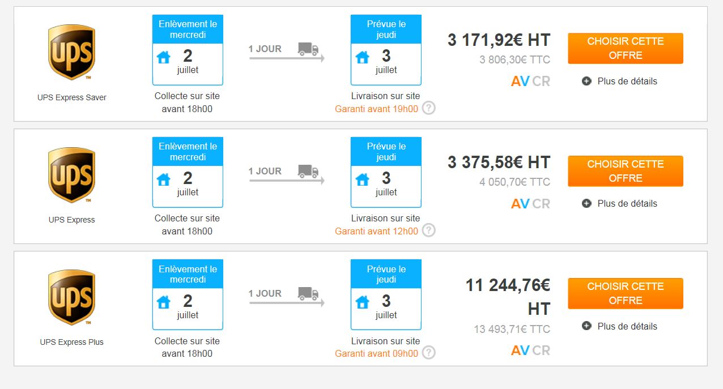Choose the 3 375,58€ HT offer
This screenshot has width=723, height=389.
[x=626, y=171]
